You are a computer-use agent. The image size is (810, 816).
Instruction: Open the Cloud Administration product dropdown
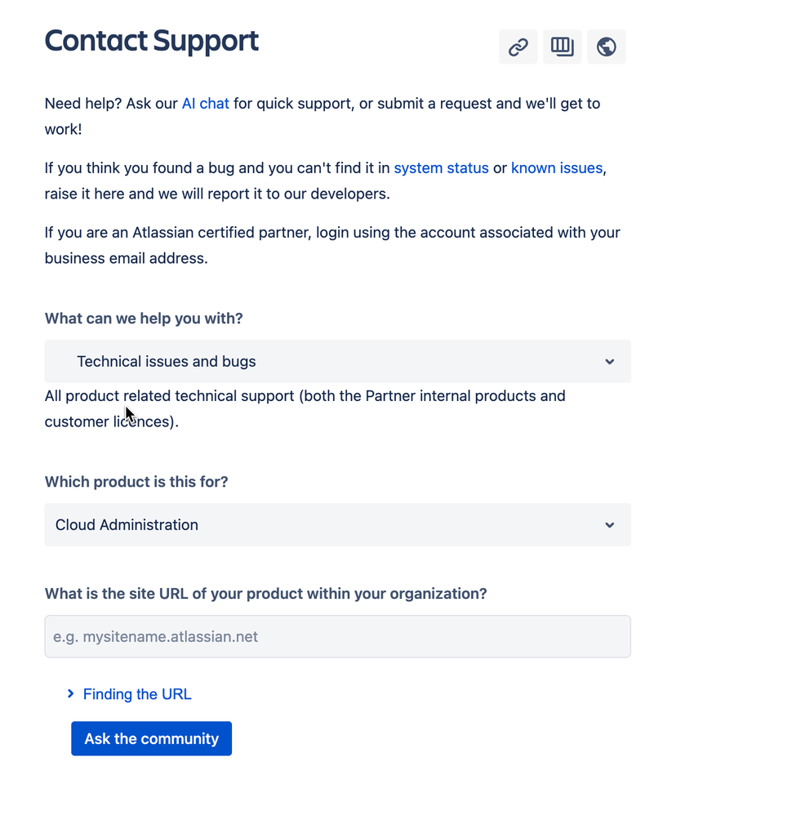pos(337,524)
